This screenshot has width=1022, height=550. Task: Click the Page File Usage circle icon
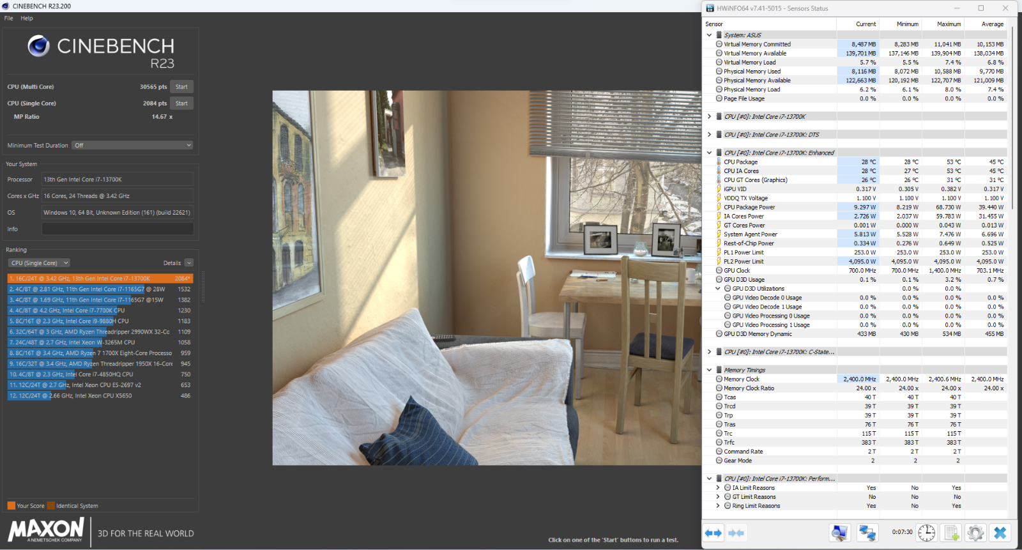[x=719, y=98]
